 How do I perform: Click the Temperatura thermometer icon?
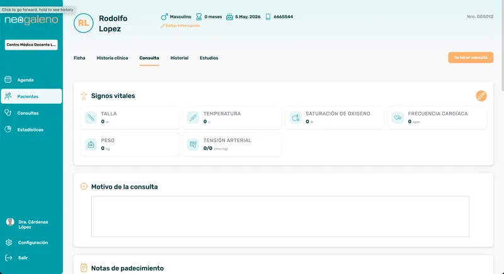pos(193,118)
